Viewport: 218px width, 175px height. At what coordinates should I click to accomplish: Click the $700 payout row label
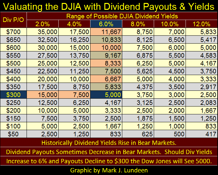point(13,32)
